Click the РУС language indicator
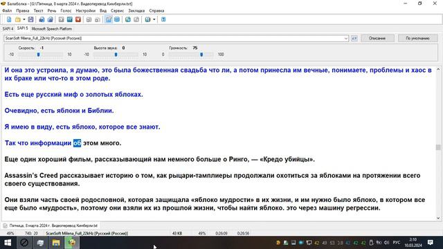The width and height of the screenshot is (443, 249). click(397, 243)
